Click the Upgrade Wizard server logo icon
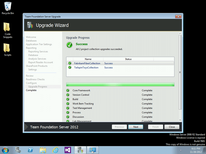This screenshot has height=154, width=206. [x=30, y=25]
